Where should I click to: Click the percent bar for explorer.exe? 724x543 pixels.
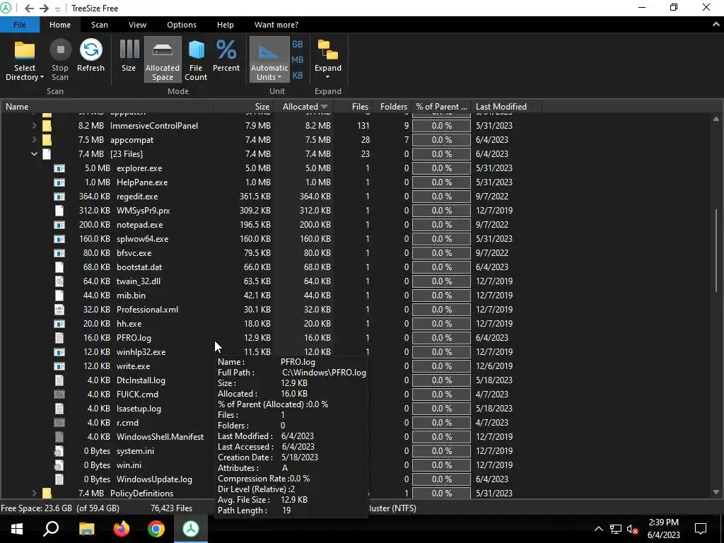tap(441, 168)
